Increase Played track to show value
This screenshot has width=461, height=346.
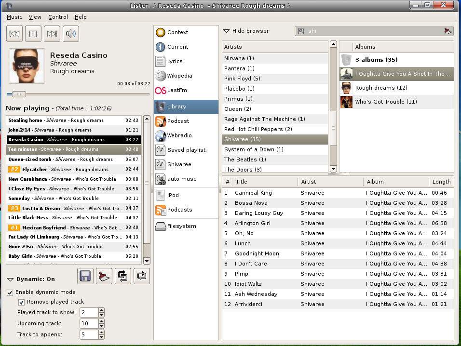101,310
